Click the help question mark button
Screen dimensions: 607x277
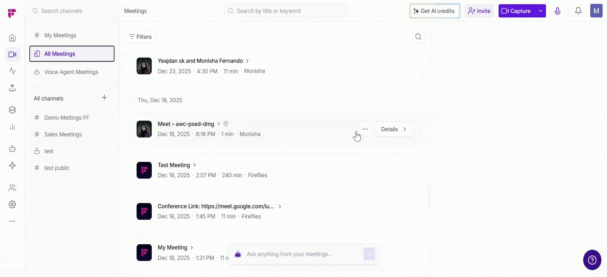click(x=592, y=260)
